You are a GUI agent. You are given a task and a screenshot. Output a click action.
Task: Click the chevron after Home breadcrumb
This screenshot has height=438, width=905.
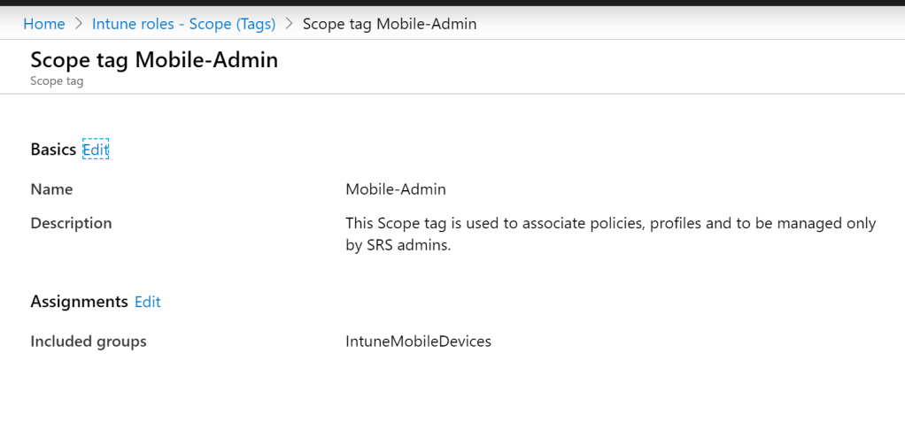click(79, 24)
